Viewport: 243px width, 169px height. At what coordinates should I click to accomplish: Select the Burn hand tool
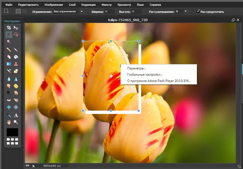(16, 93)
